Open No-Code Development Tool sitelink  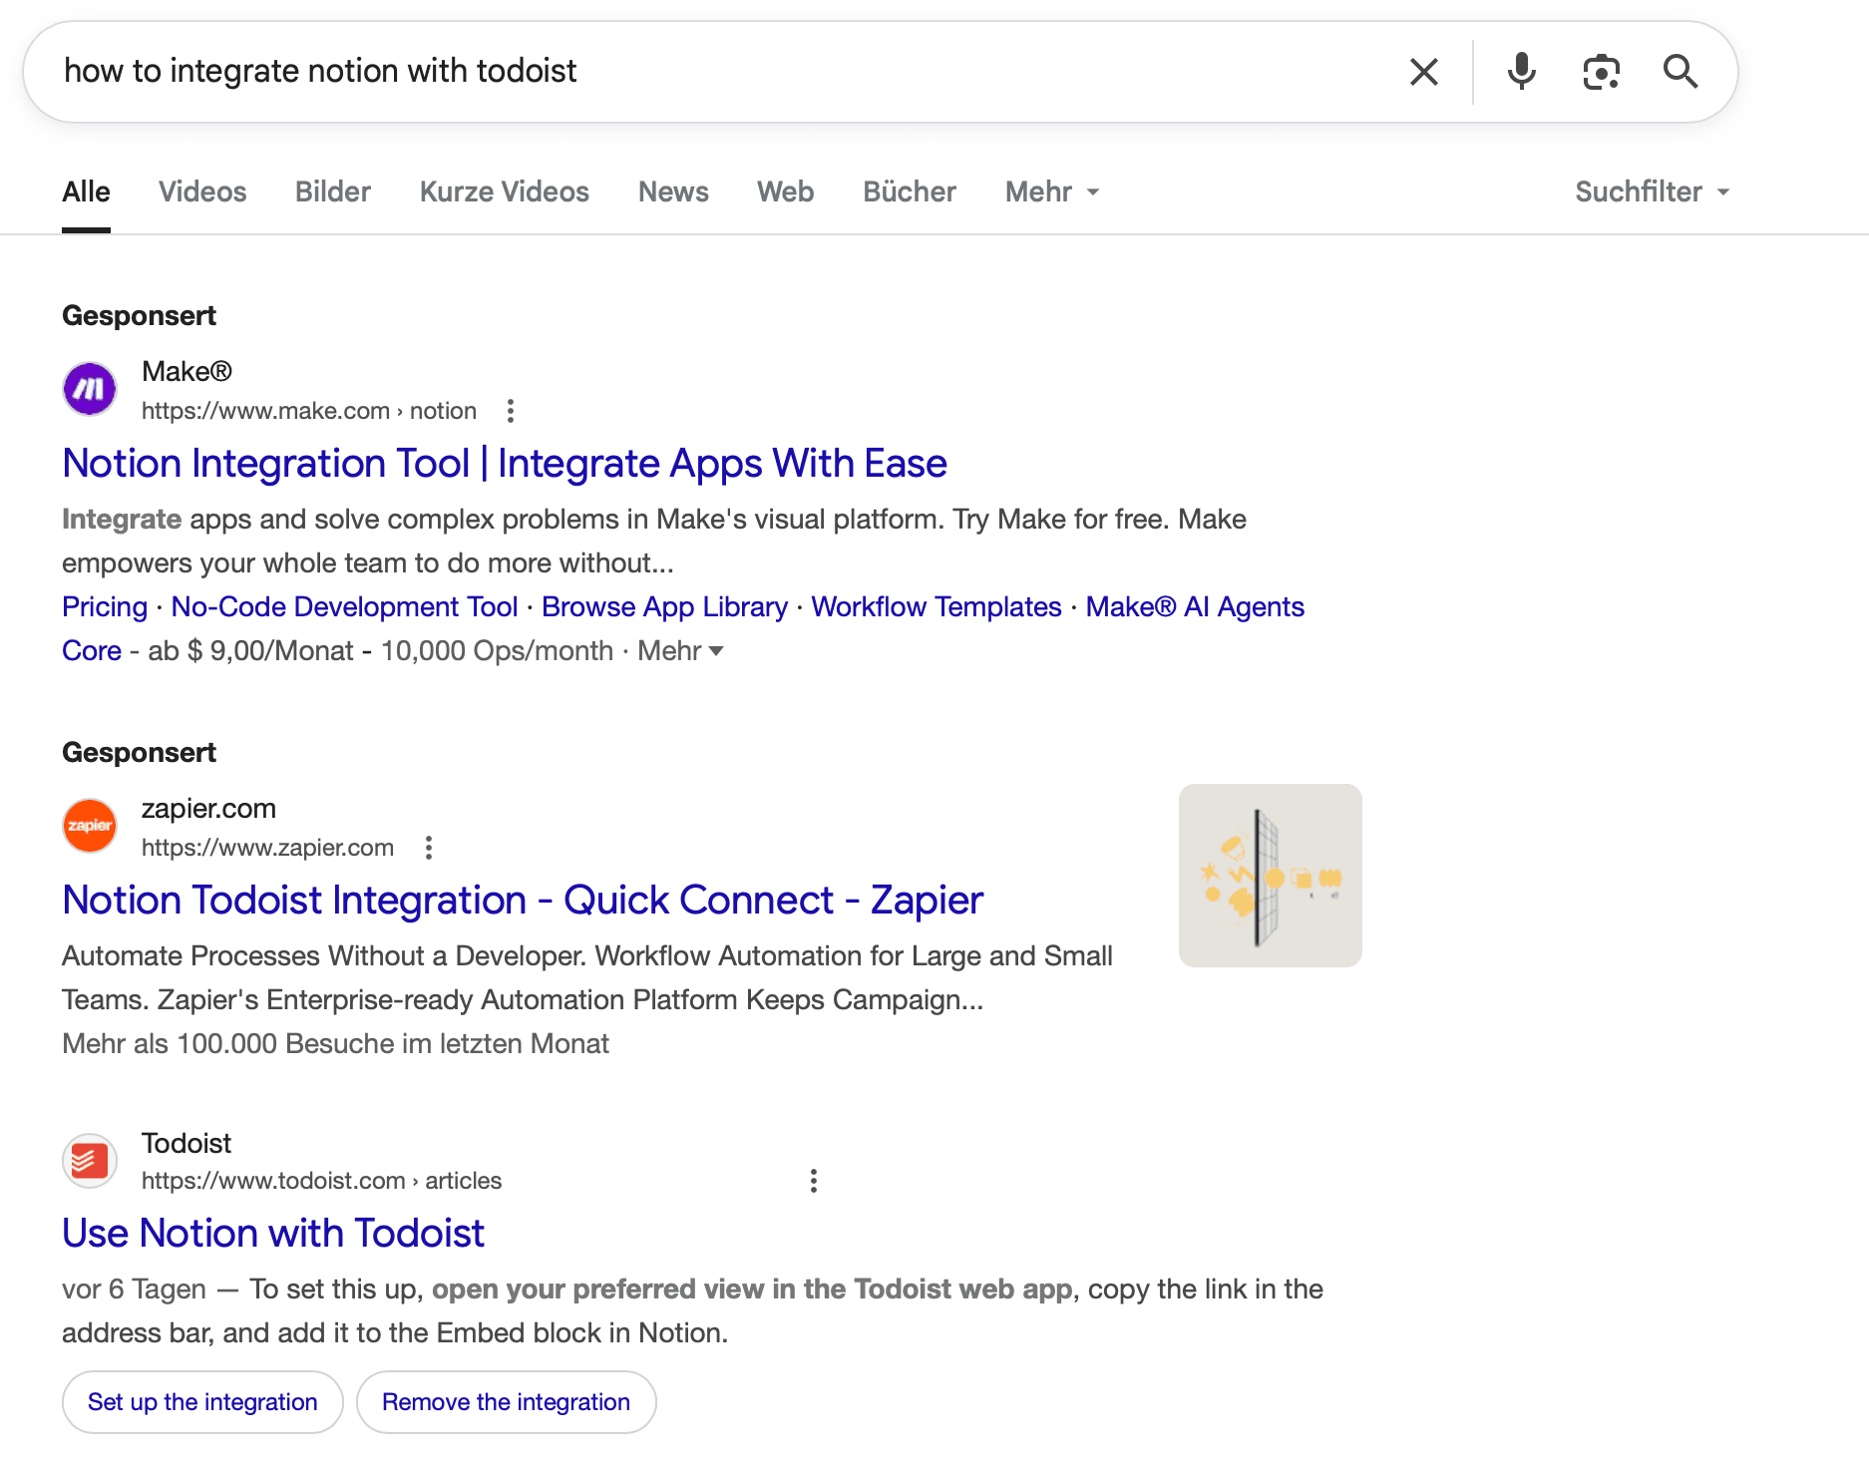344,607
